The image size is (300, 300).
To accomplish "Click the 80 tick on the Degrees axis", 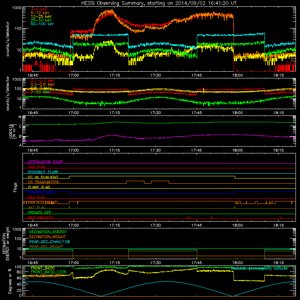I will (19, 272).
